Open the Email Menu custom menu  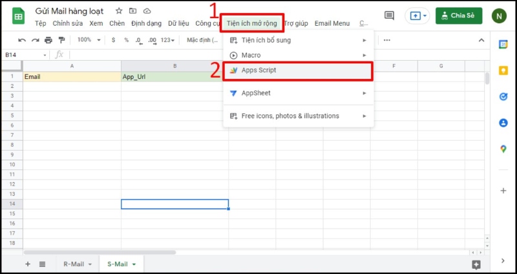[x=332, y=23]
